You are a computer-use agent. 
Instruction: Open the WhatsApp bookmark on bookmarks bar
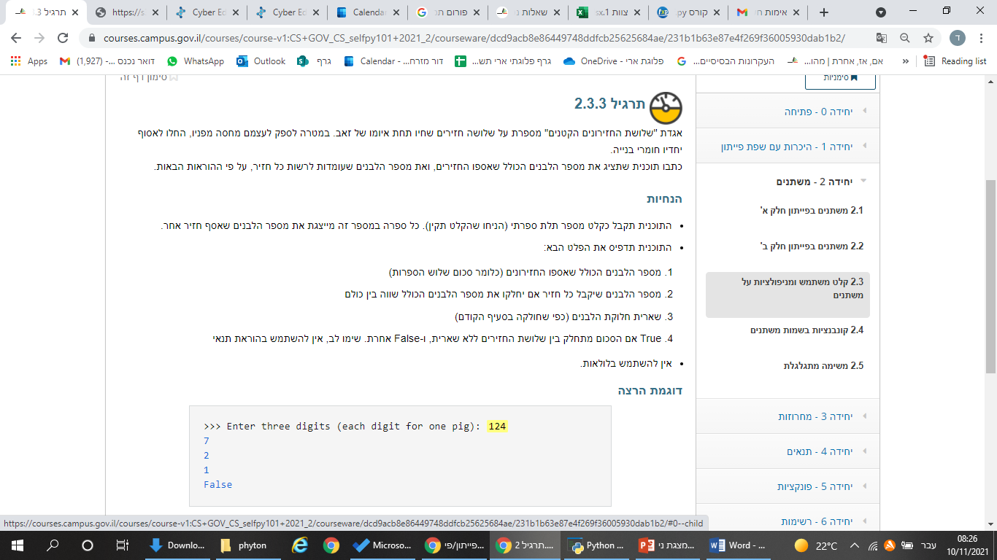[196, 62]
